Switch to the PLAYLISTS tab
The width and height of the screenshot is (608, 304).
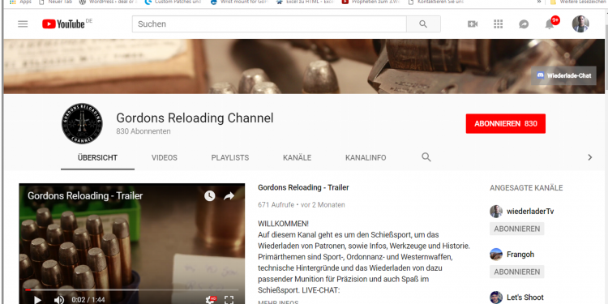[230, 158]
